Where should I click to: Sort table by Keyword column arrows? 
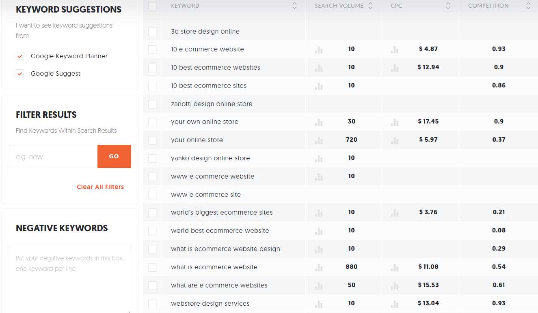point(294,6)
